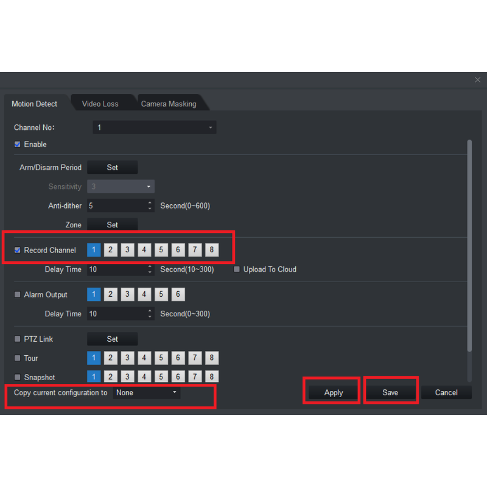
Task: Select Record Channel number 2
Action: [x=110, y=250]
